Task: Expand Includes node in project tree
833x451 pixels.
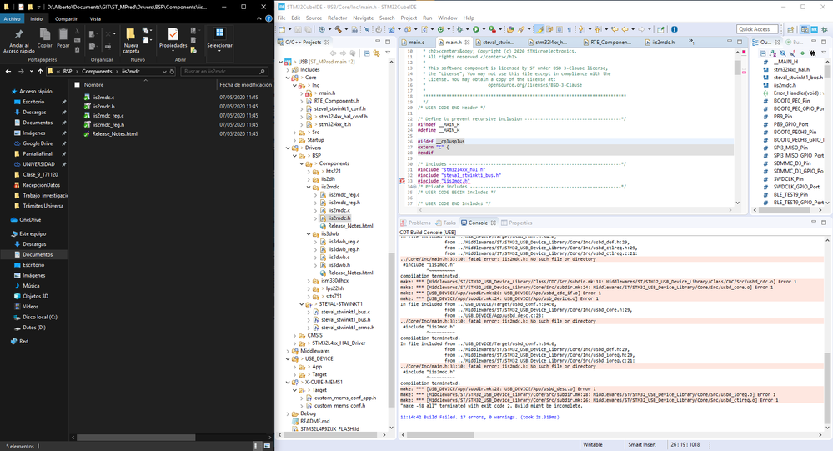Action: (288, 69)
